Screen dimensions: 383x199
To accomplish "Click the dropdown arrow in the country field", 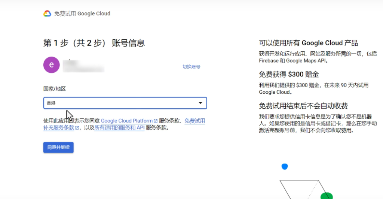I will click(x=200, y=103).
